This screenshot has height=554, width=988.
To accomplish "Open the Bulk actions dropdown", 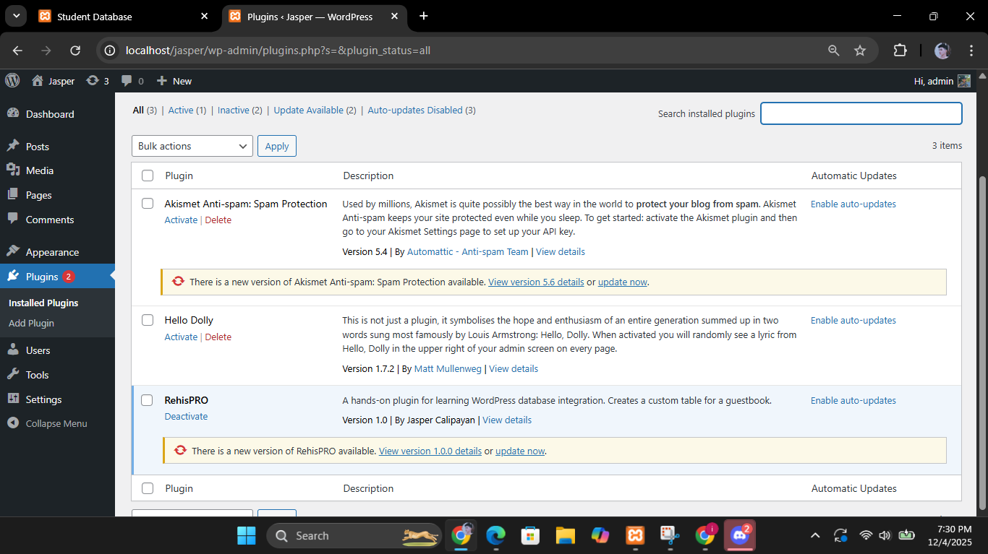I will tap(192, 145).
